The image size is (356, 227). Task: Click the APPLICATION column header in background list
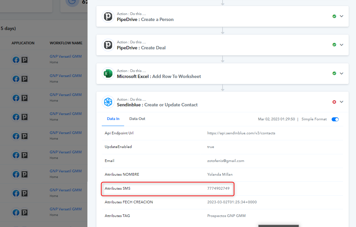23,43
